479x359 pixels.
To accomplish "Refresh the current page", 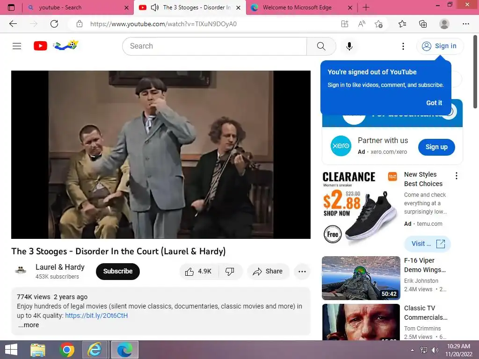I will tap(54, 24).
